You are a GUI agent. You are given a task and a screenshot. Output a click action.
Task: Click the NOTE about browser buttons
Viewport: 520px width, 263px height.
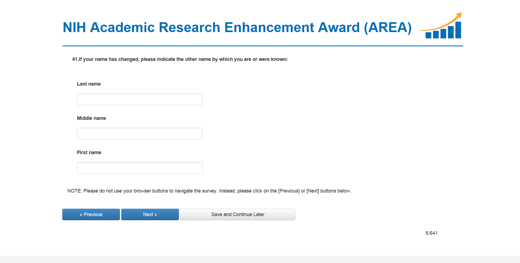click(209, 191)
